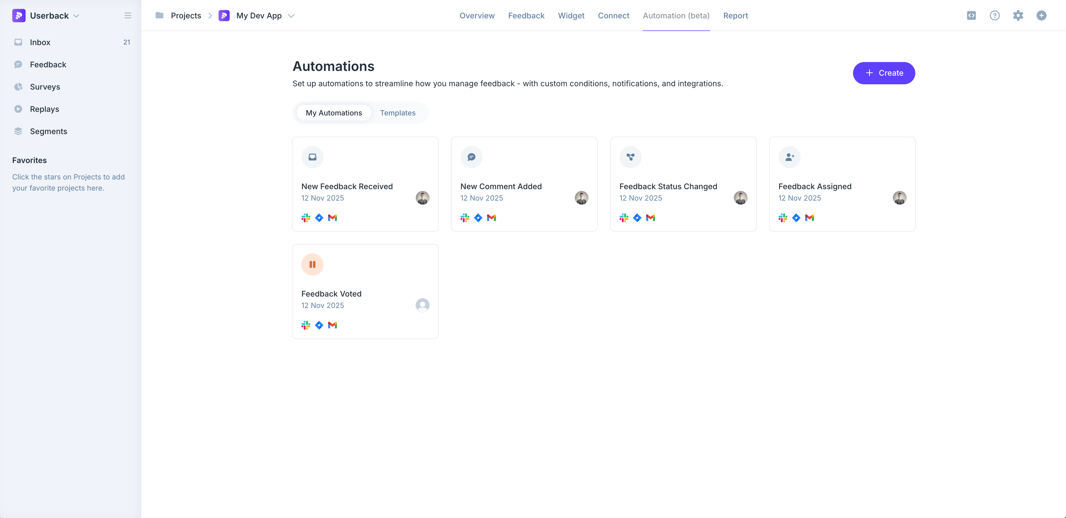
Task: Click the Projects folder icon
Action: pyautogui.click(x=159, y=16)
